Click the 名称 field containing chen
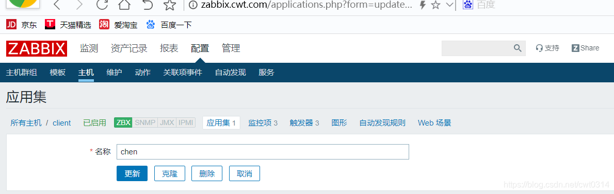The image size is (614, 194). point(263,152)
